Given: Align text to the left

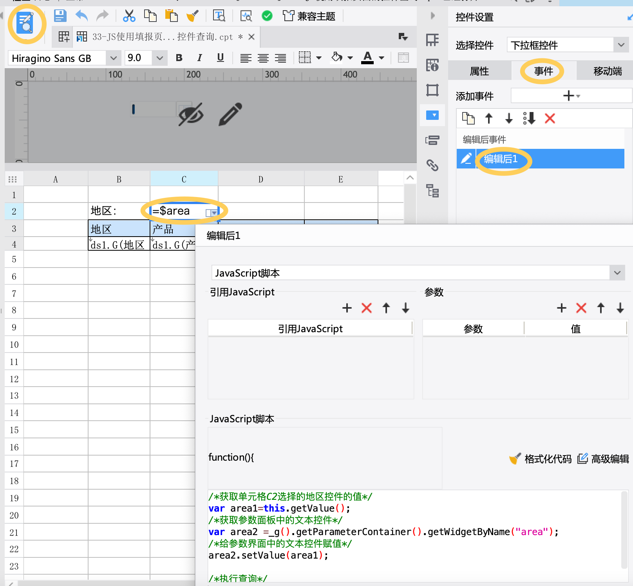Looking at the screenshot, I should pyautogui.click(x=246, y=58).
